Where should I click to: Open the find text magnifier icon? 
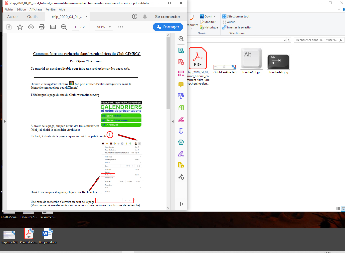64,27
